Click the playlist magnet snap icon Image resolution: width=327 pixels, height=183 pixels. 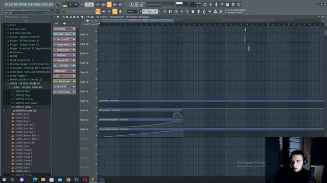(x=58, y=17)
